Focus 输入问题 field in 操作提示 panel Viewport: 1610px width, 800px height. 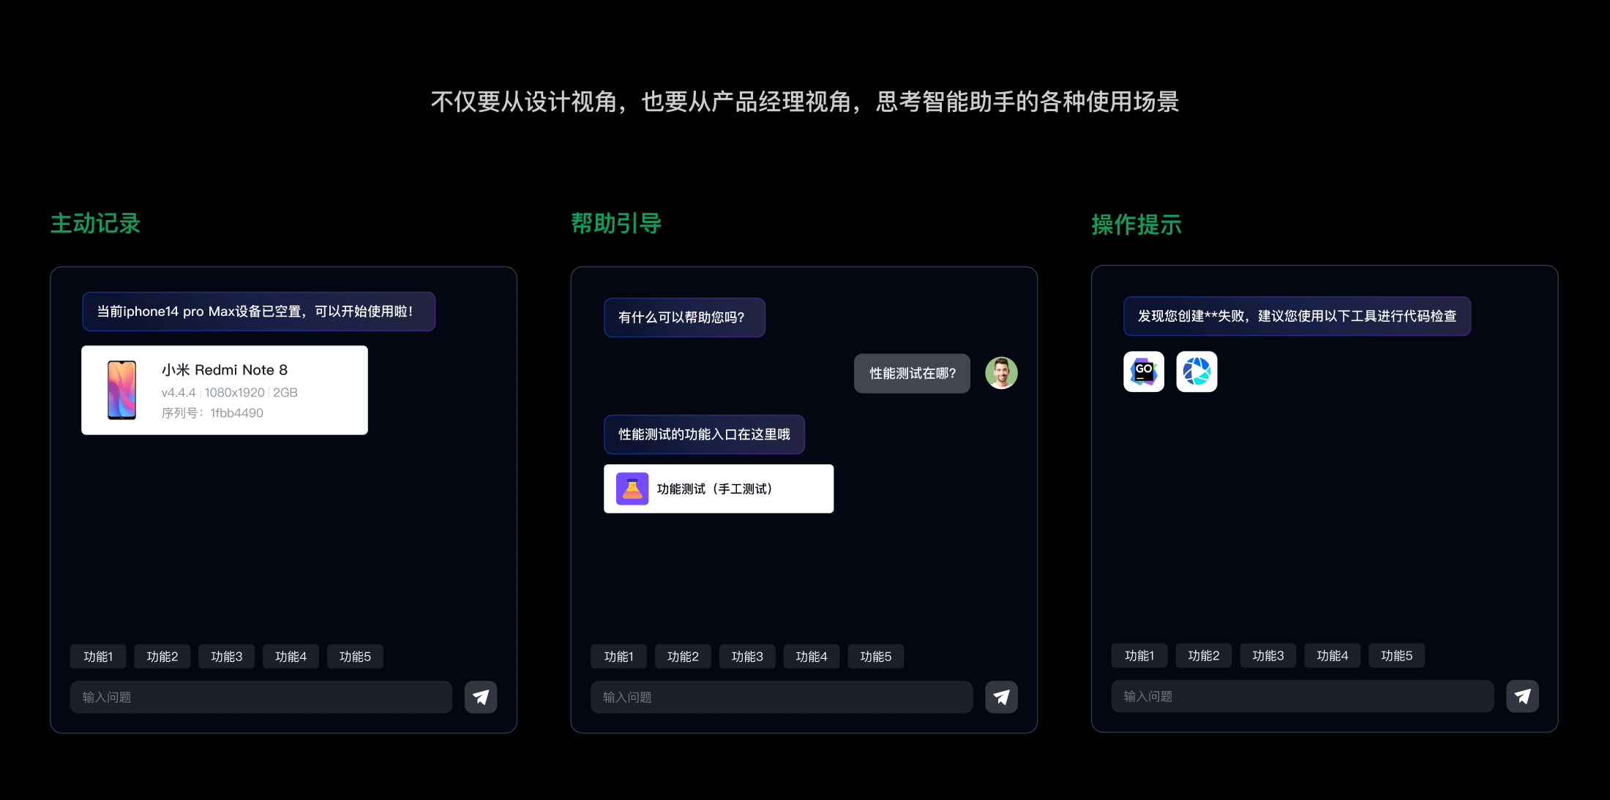coord(1303,696)
